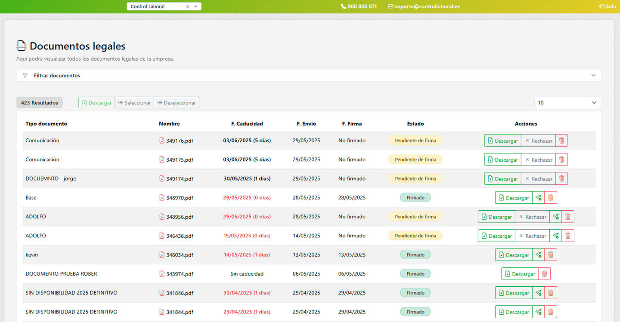The image size is (620, 322).
Task: Click the Tipo documento column header
Action: point(46,124)
